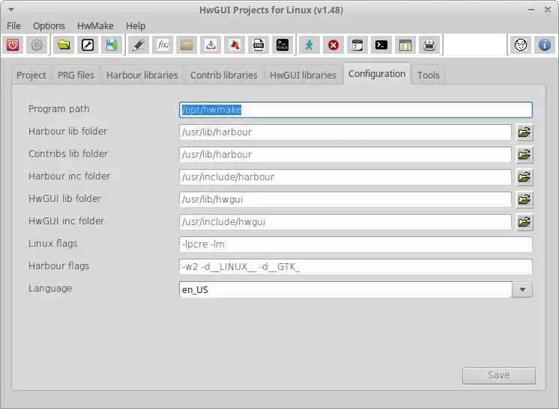
Task: Browse for the Harbour inc folder
Action: click(525, 177)
